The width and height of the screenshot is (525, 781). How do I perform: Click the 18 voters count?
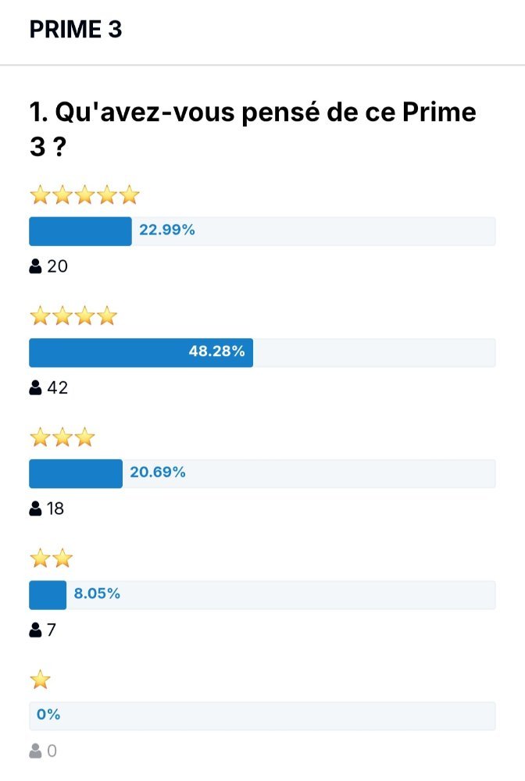coord(55,508)
